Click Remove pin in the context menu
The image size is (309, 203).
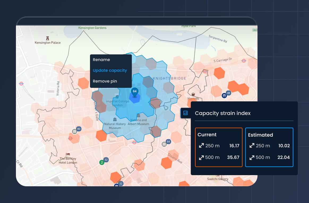105,81
